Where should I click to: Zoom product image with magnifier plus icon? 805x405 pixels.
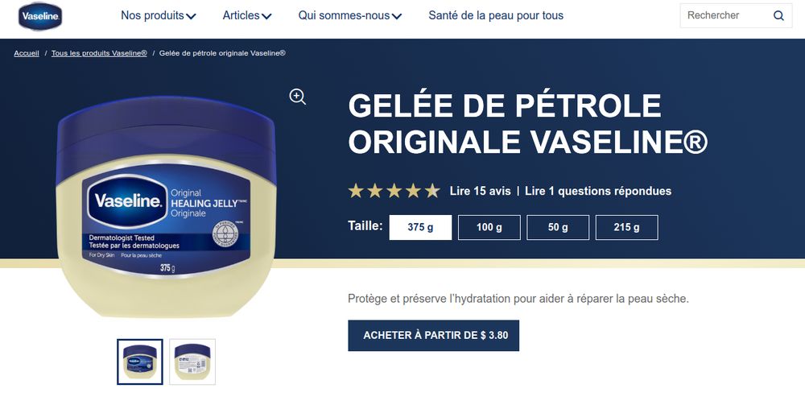click(298, 96)
